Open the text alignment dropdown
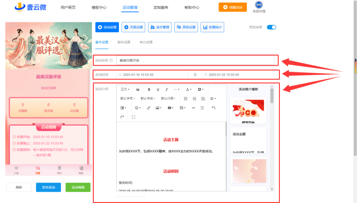Viewport: 357px width, 203px height. click(x=213, y=98)
